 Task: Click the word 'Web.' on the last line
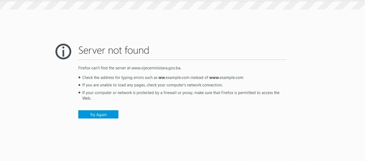coord(87,98)
